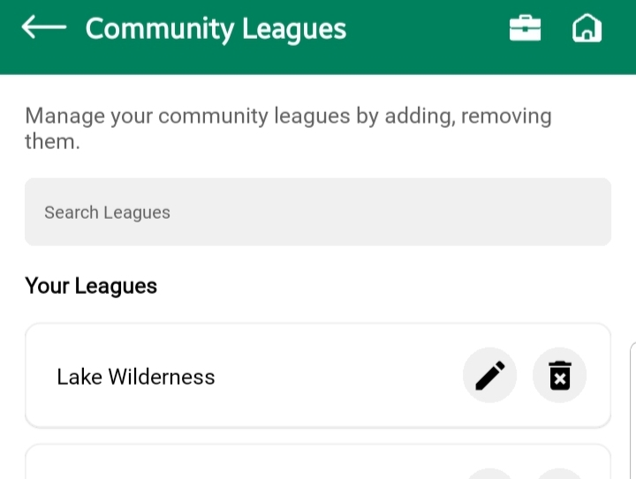Image resolution: width=636 pixels, height=479 pixels.
Task: Click the empty green header bar area
Action: tap(424, 28)
